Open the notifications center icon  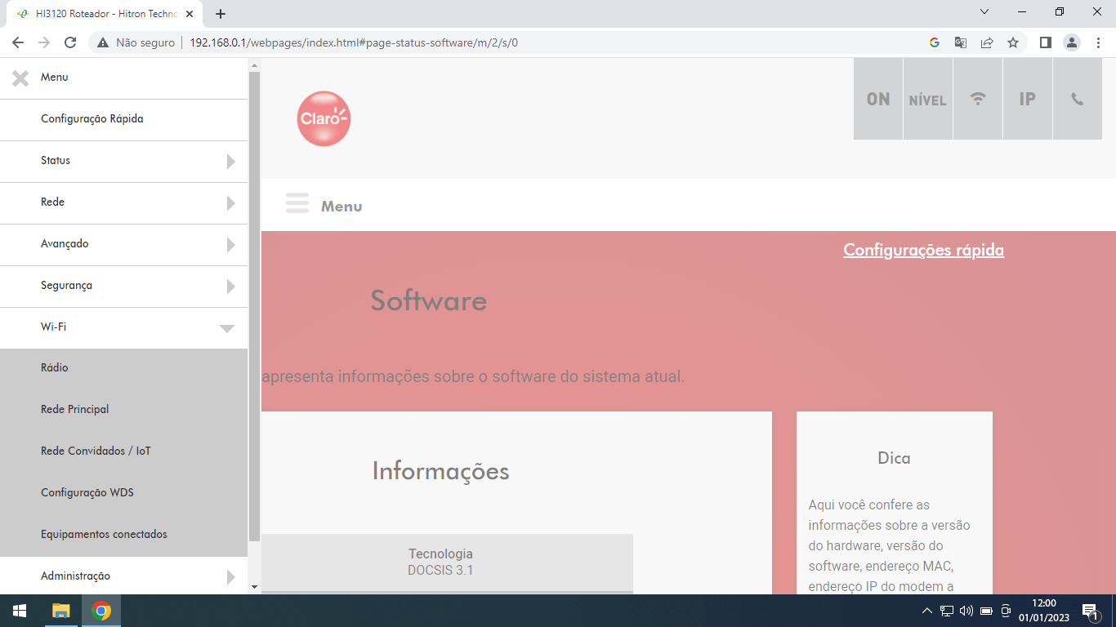(x=1090, y=611)
